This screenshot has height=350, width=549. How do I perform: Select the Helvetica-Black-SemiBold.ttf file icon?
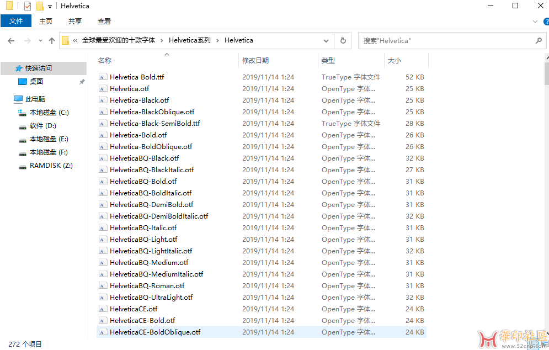103,123
